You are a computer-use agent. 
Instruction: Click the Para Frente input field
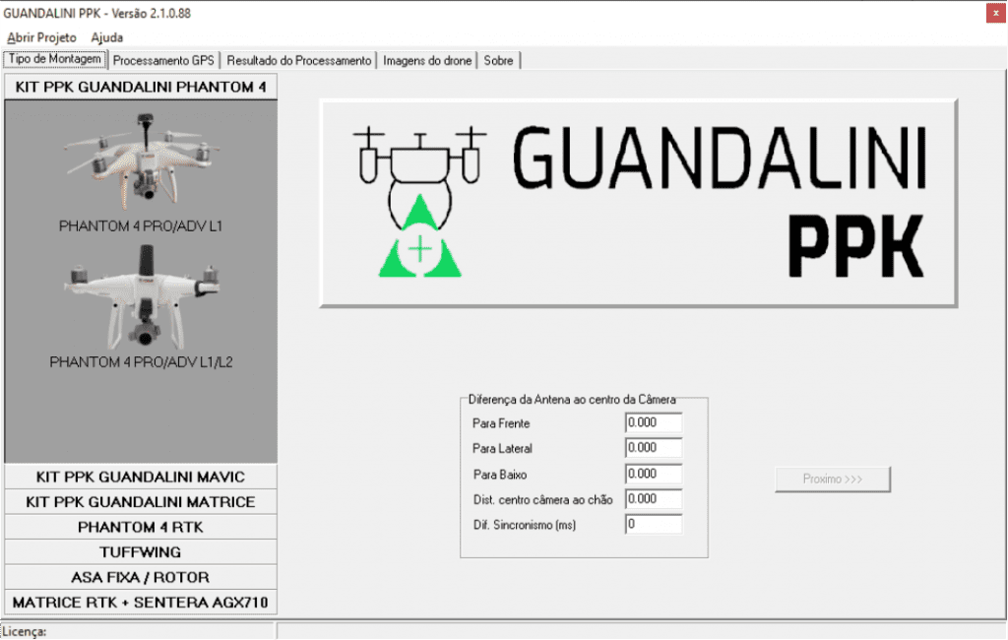point(653,423)
